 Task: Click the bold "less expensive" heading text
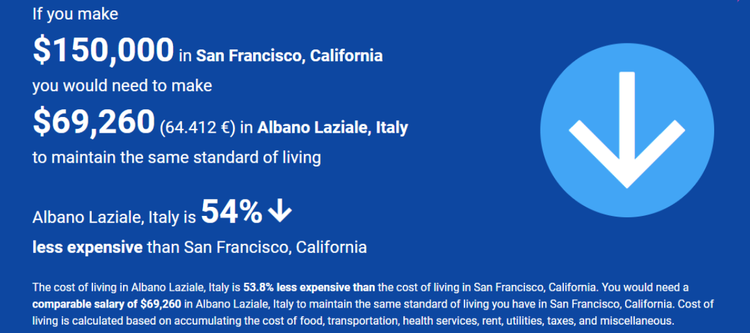click(87, 247)
